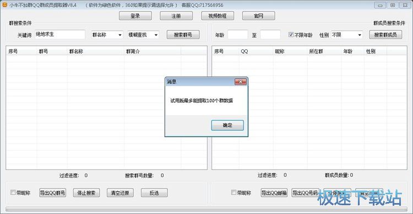Click the 所在群 column header
Viewport: 413px width, 214px height.
coord(324,52)
